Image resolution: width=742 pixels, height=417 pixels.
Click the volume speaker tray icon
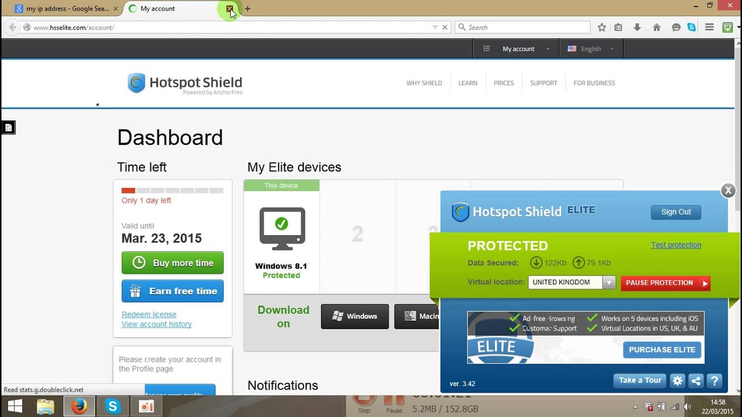(688, 407)
